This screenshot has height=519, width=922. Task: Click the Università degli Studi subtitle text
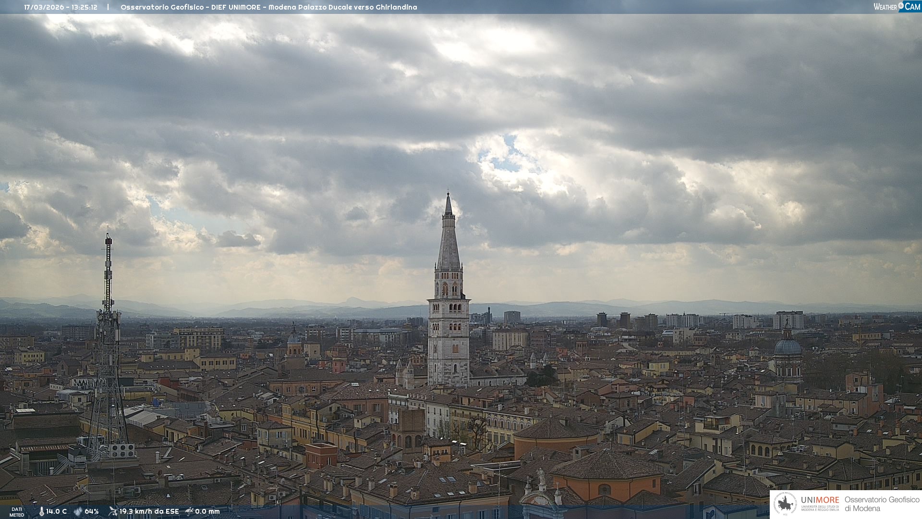coord(820,508)
